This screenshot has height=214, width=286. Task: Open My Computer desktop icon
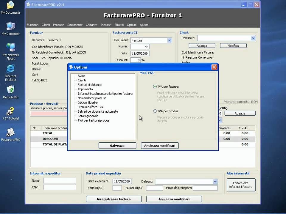(x=11, y=29)
